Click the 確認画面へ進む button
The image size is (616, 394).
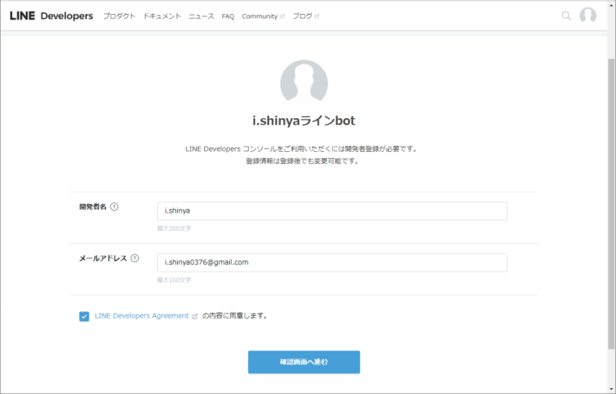[304, 362]
